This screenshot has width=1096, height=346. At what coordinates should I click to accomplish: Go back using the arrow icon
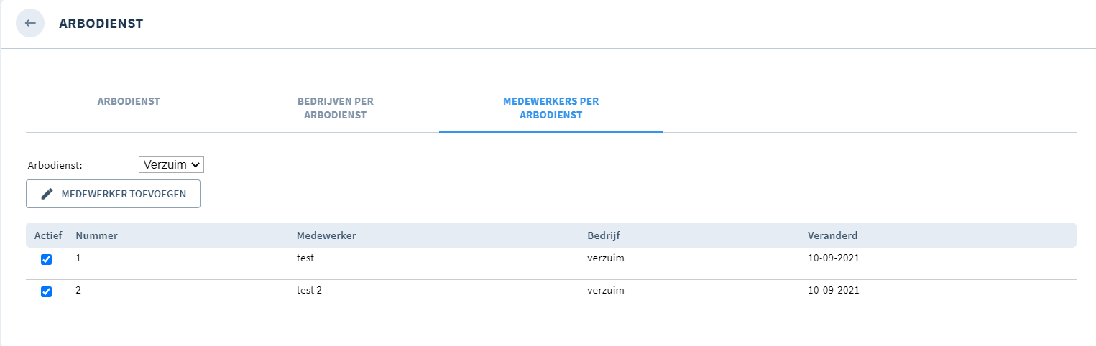tap(30, 23)
